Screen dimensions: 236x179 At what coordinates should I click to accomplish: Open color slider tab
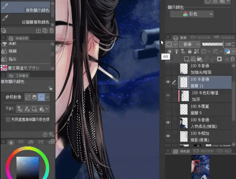click(21, 142)
